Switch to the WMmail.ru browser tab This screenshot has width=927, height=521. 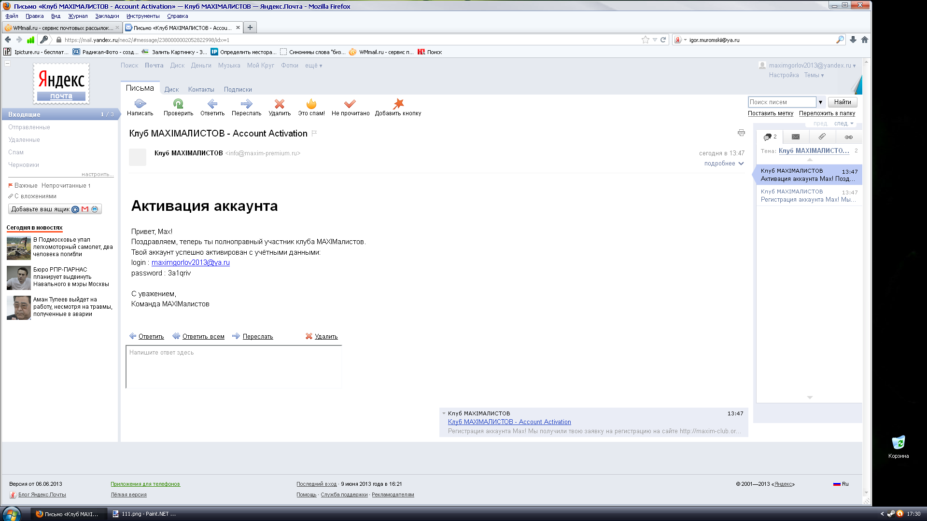(x=62, y=27)
